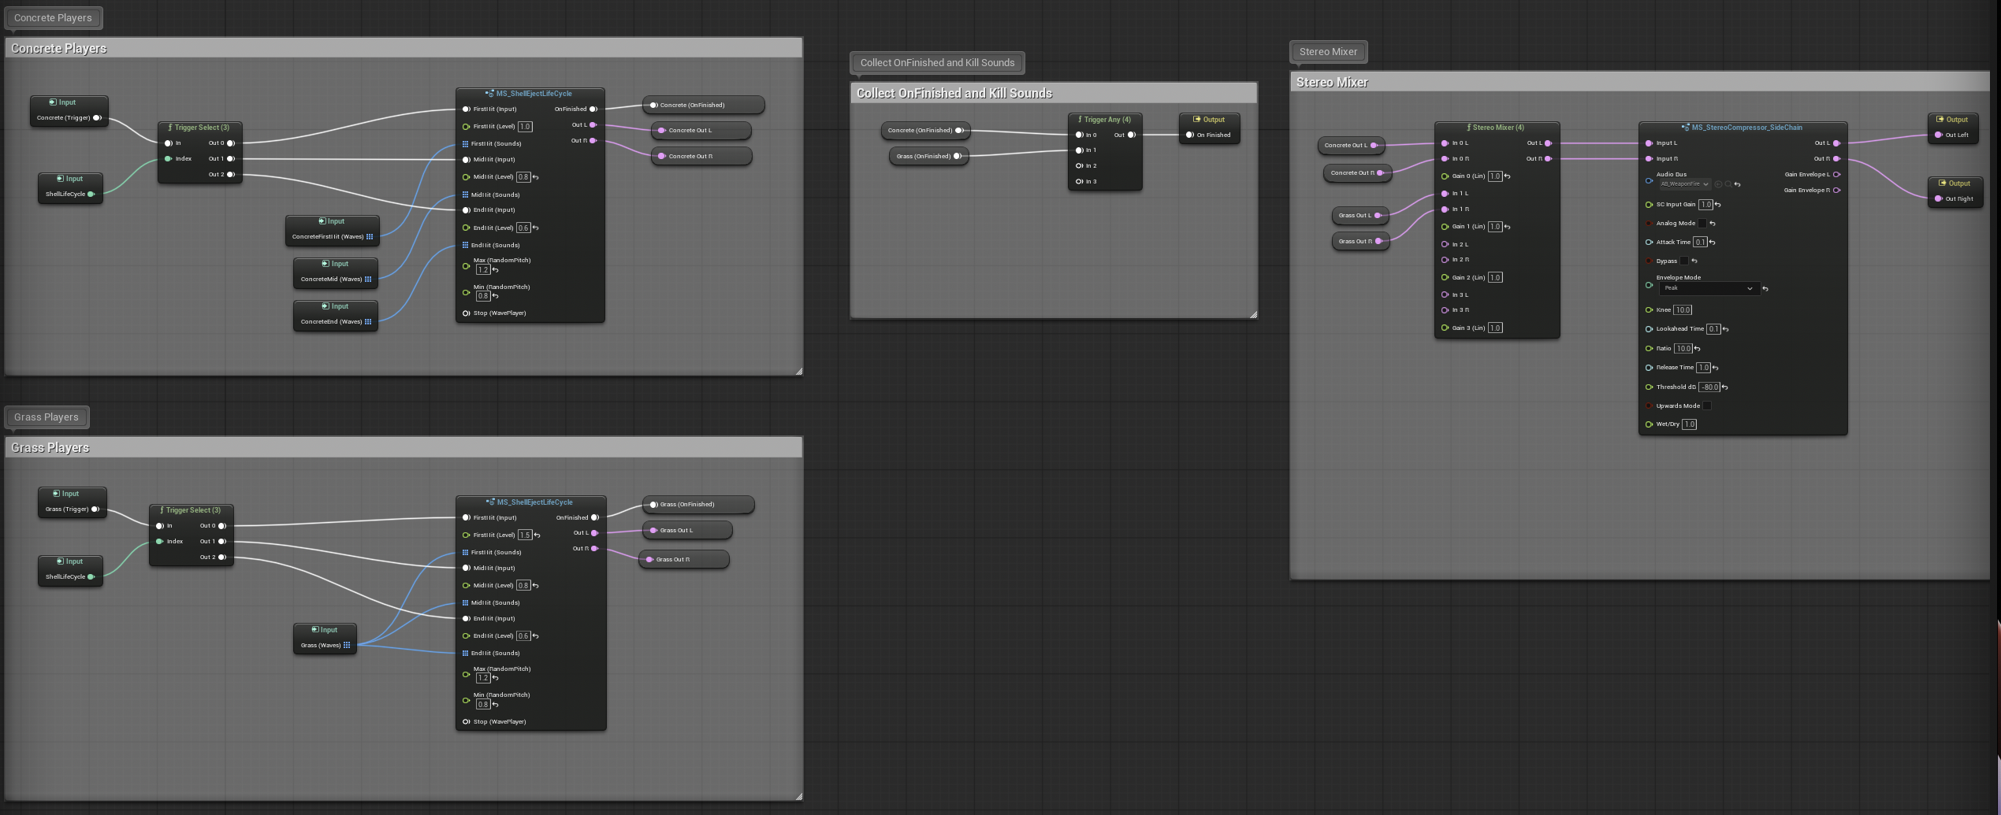Image resolution: width=2001 pixels, height=815 pixels.
Task: Select Trigger Select (3) title in Grass Players
Action: [193, 510]
